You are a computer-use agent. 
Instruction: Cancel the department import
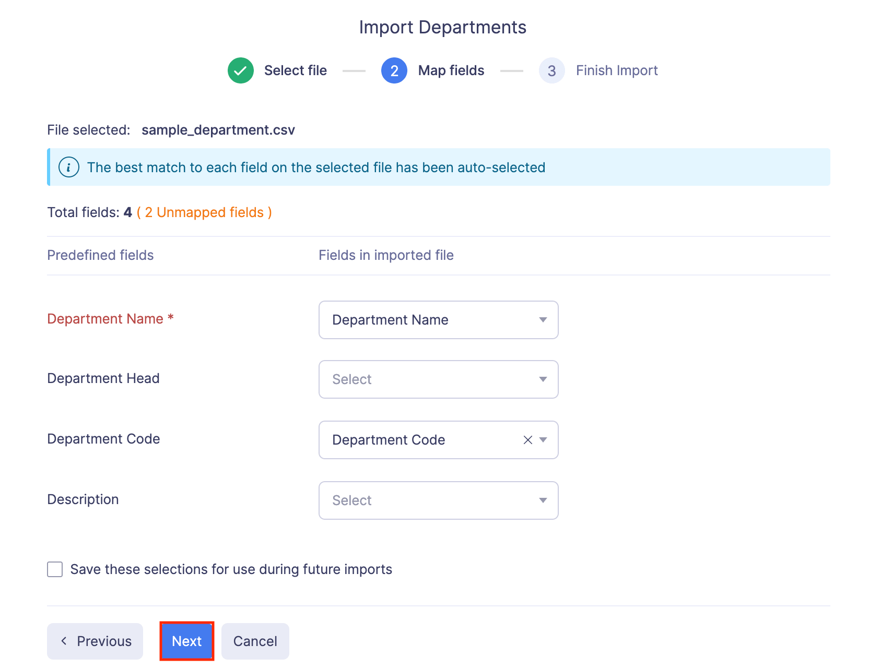(255, 641)
